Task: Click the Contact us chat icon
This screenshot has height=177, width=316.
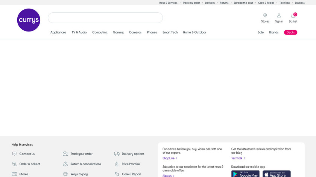Action: coord(14,154)
